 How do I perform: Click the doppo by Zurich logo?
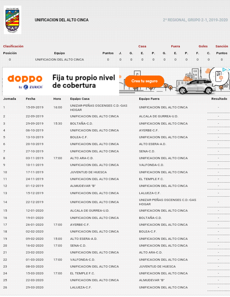click(x=25, y=82)
